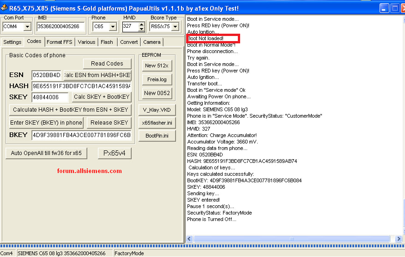Click the PapuaUtils app icon in title bar
This screenshot has height=257, width=405.
click(x=4, y=8)
